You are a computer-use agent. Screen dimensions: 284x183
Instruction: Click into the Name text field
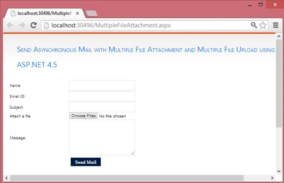tap(102, 85)
